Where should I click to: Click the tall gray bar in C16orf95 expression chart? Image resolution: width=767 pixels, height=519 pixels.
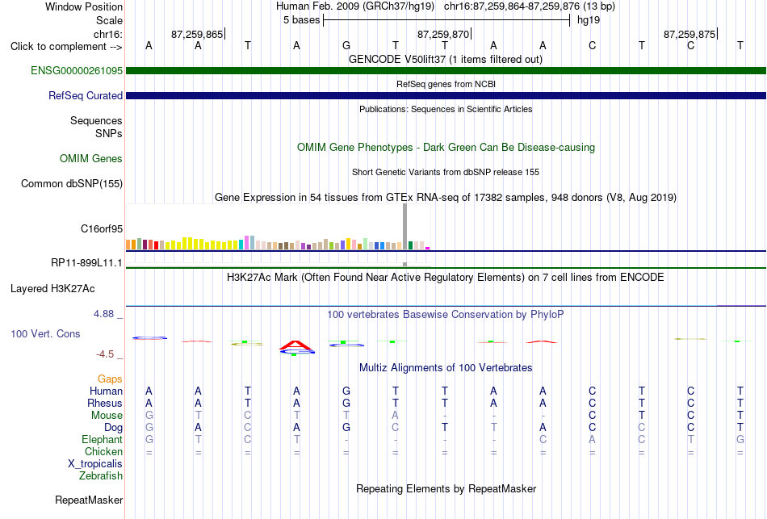pos(404,227)
